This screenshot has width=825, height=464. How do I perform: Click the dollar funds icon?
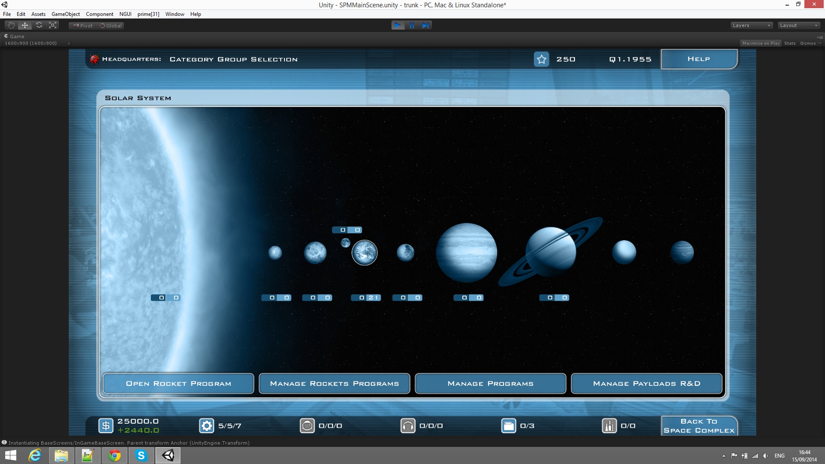[106, 426]
